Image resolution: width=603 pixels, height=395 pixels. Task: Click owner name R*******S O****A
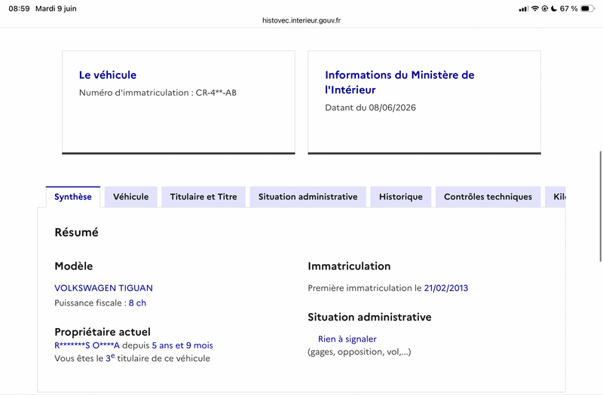point(87,345)
